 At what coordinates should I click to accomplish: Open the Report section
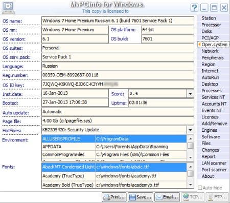tap(209, 156)
